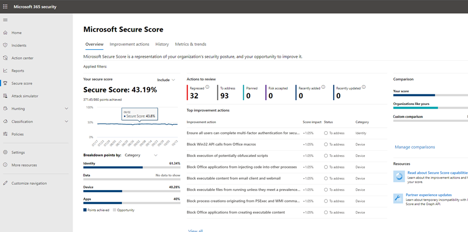This screenshot has height=232, width=468.
Task: Switch to the Improvement actions tab
Action: click(129, 44)
